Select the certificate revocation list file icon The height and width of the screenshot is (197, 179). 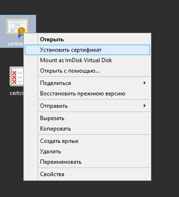[x=17, y=76]
